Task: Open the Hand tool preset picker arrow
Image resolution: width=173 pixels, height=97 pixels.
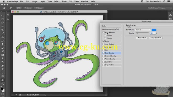Action: [x=7, y=8]
